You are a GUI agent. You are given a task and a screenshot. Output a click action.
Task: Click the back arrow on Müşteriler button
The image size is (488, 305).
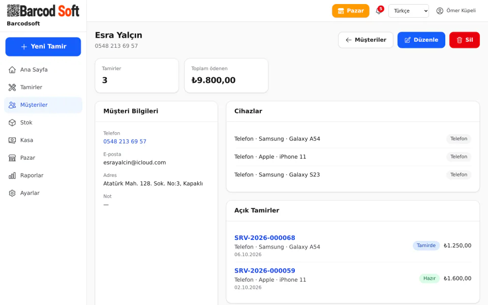click(x=349, y=40)
